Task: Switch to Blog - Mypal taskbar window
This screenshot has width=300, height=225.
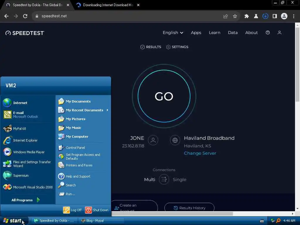Action: 101,221
